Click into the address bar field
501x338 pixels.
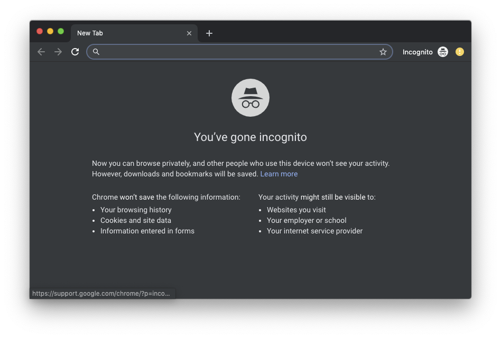(239, 52)
